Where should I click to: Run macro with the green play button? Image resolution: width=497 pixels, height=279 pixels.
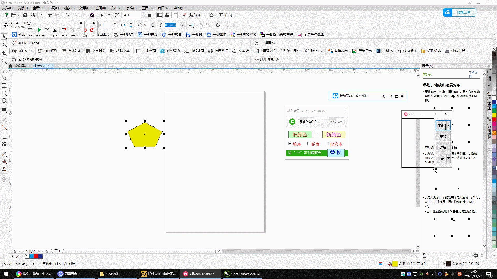(x=39, y=30)
